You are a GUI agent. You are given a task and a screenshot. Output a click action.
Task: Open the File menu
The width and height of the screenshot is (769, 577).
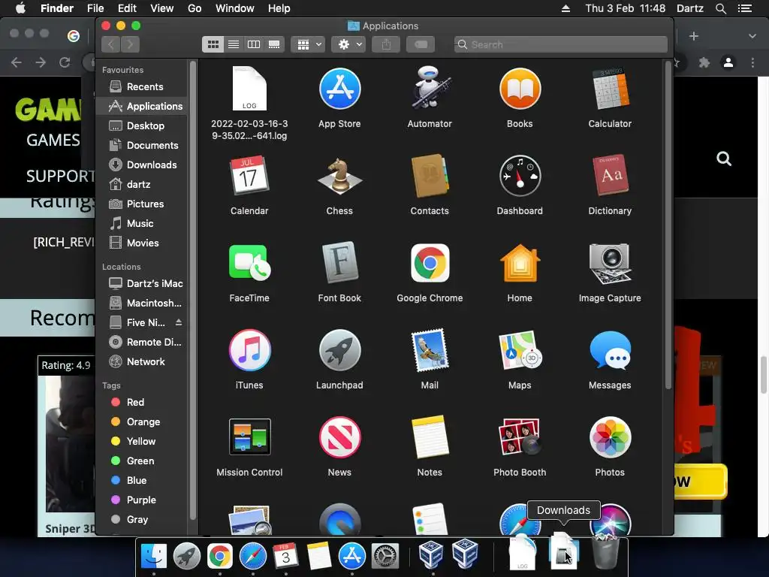[95, 8]
